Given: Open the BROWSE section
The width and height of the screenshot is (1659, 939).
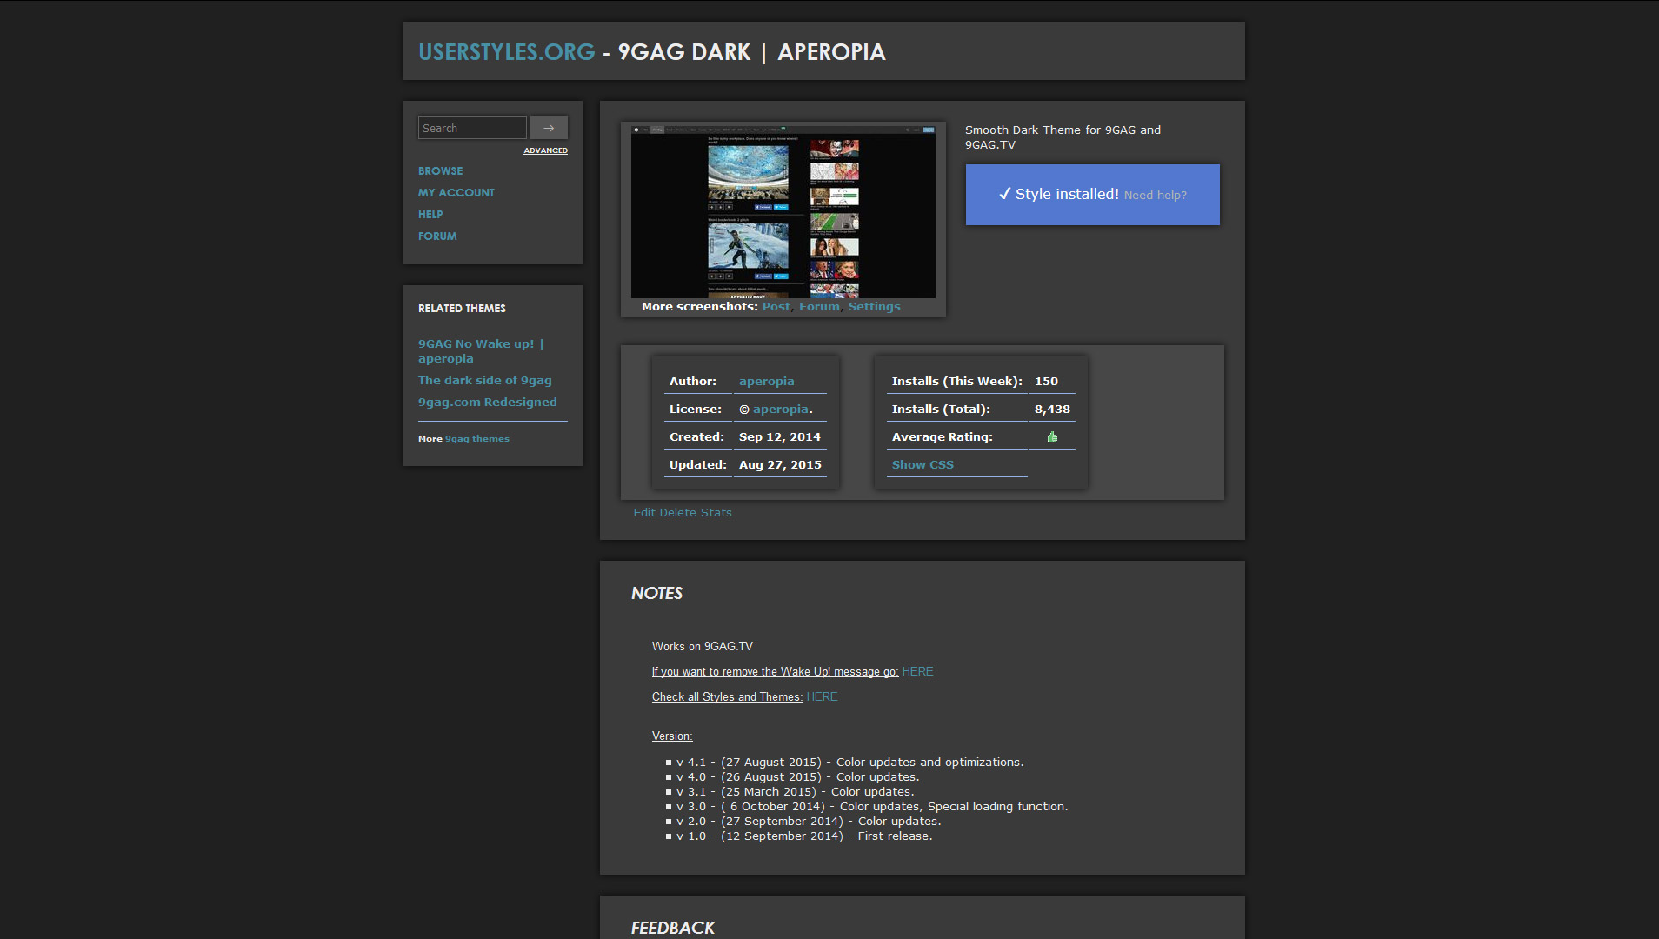Looking at the screenshot, I should pos(440,170).
